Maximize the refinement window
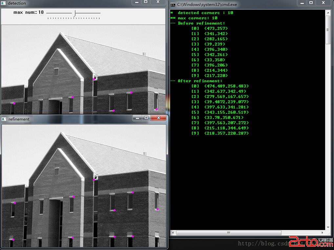 coord(146,118)
